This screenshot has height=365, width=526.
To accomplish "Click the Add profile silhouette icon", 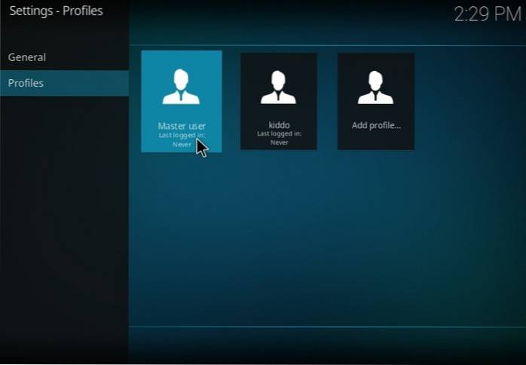I will tap(375, 87).
